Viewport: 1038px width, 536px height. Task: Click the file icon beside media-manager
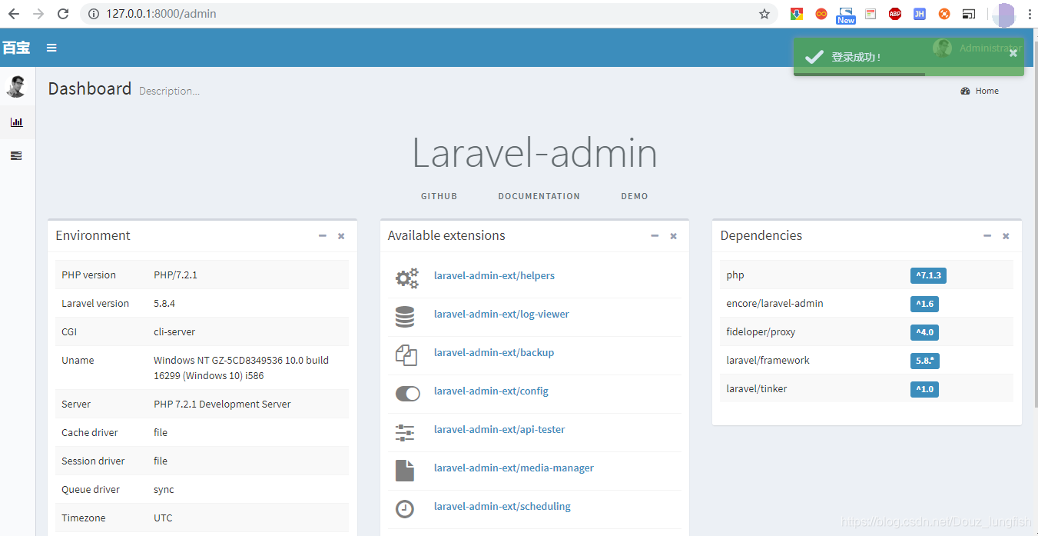pos(405,471)
